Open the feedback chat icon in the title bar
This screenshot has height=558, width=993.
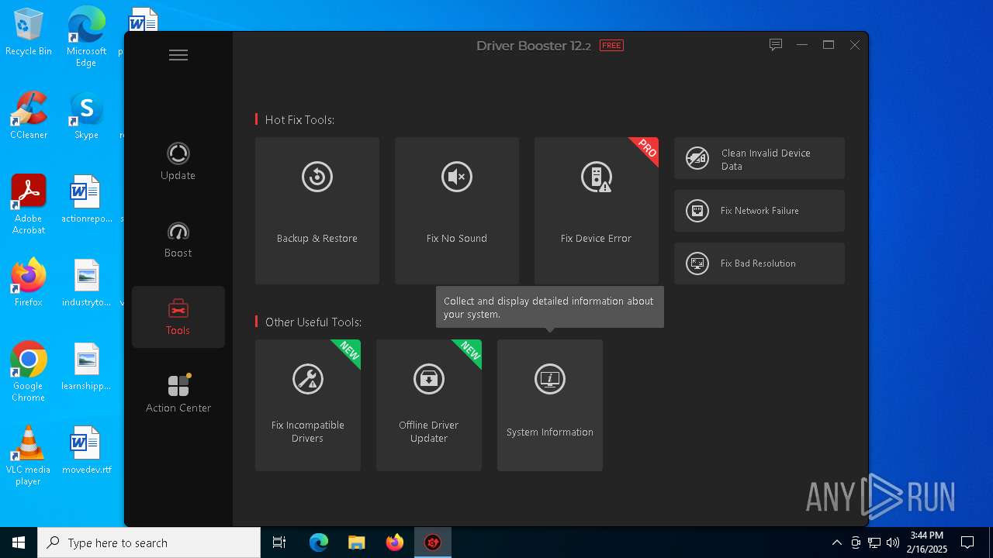775,45
